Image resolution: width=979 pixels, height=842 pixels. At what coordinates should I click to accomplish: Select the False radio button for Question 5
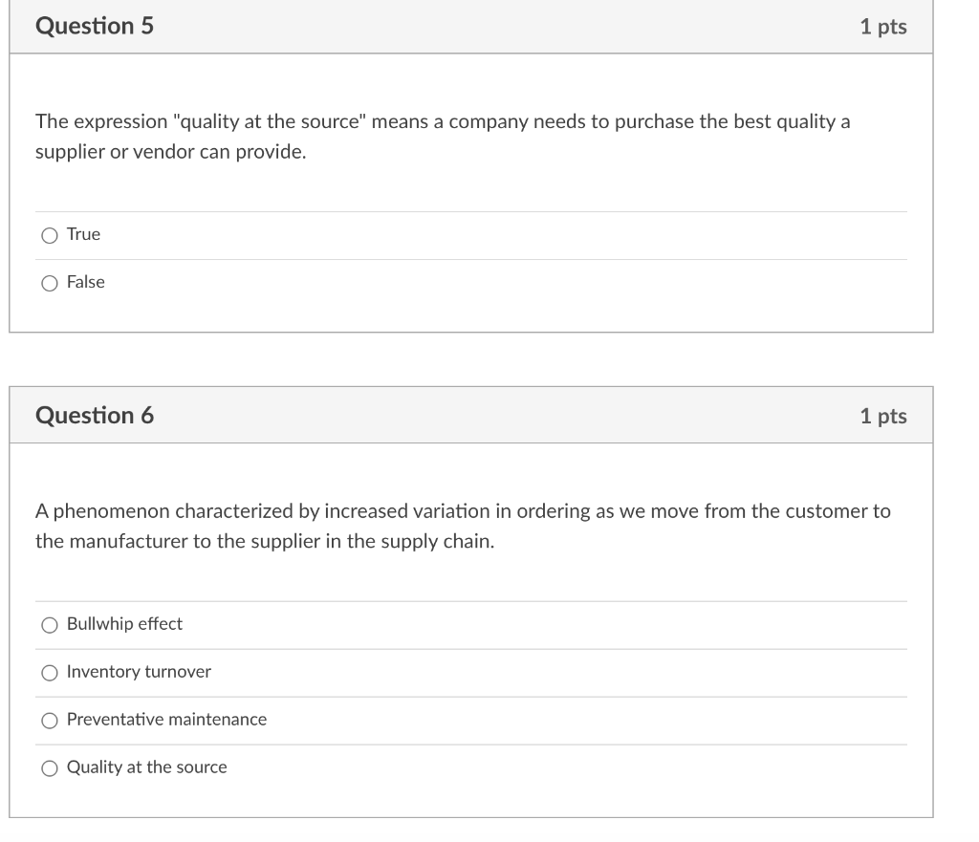click(x=49, y=282)
